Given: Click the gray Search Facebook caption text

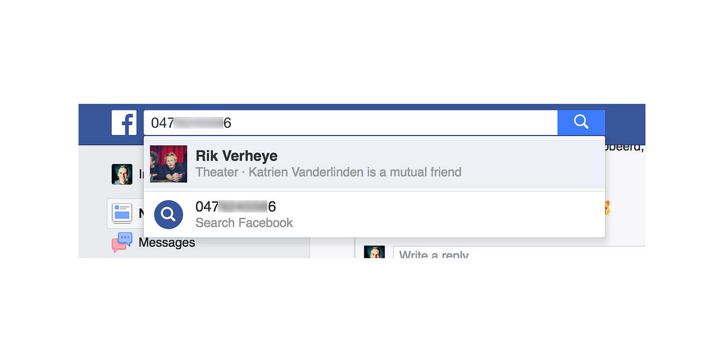Looking at the screenshot, I should click(x=244, y=223).
